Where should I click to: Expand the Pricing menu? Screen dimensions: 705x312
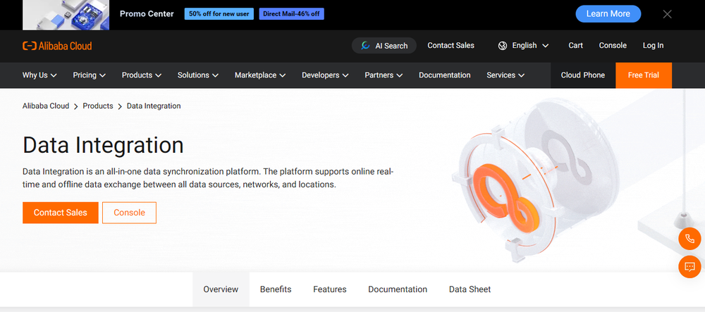point(89,75)
